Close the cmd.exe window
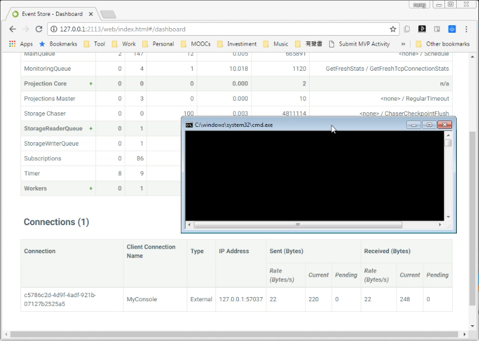The height and width of the screenshot is (341, 479). pyautogui.click(x=445, y=125)
